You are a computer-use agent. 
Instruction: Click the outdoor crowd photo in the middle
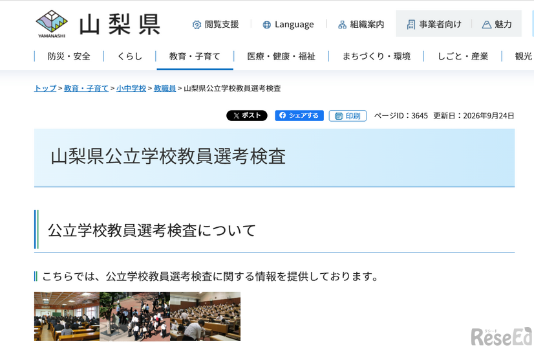(x=135, y=317)
